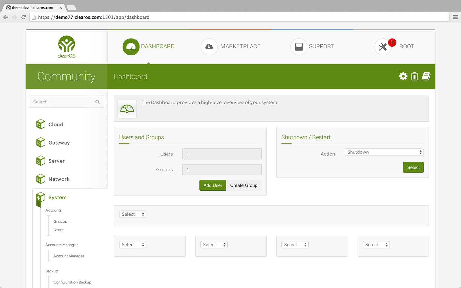Click the browser address bar
Viewport: 461px width, 288px height.
pos(239,17)
